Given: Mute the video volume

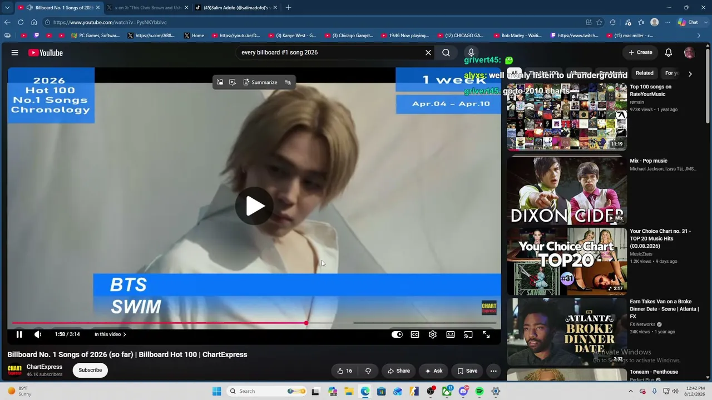Looking at the screenshot, I should [x=38, y=334].
